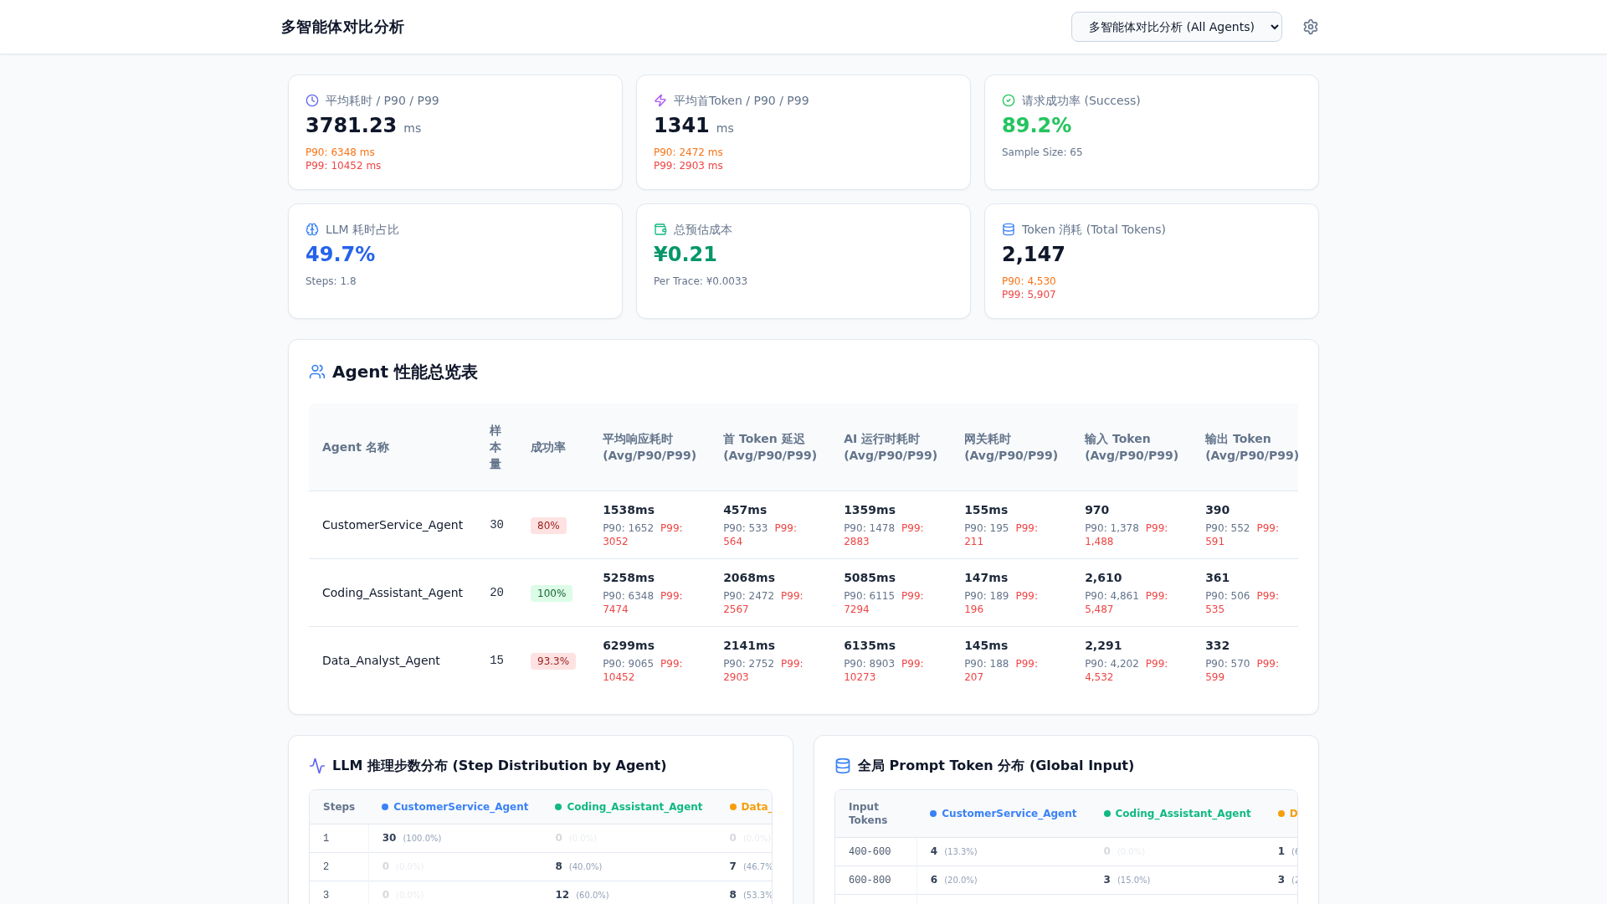The width and height of the screenshot is (1607, 904).
Task: Click the 100% success badge
Action: pyautogui.click(x=552, y=593)
